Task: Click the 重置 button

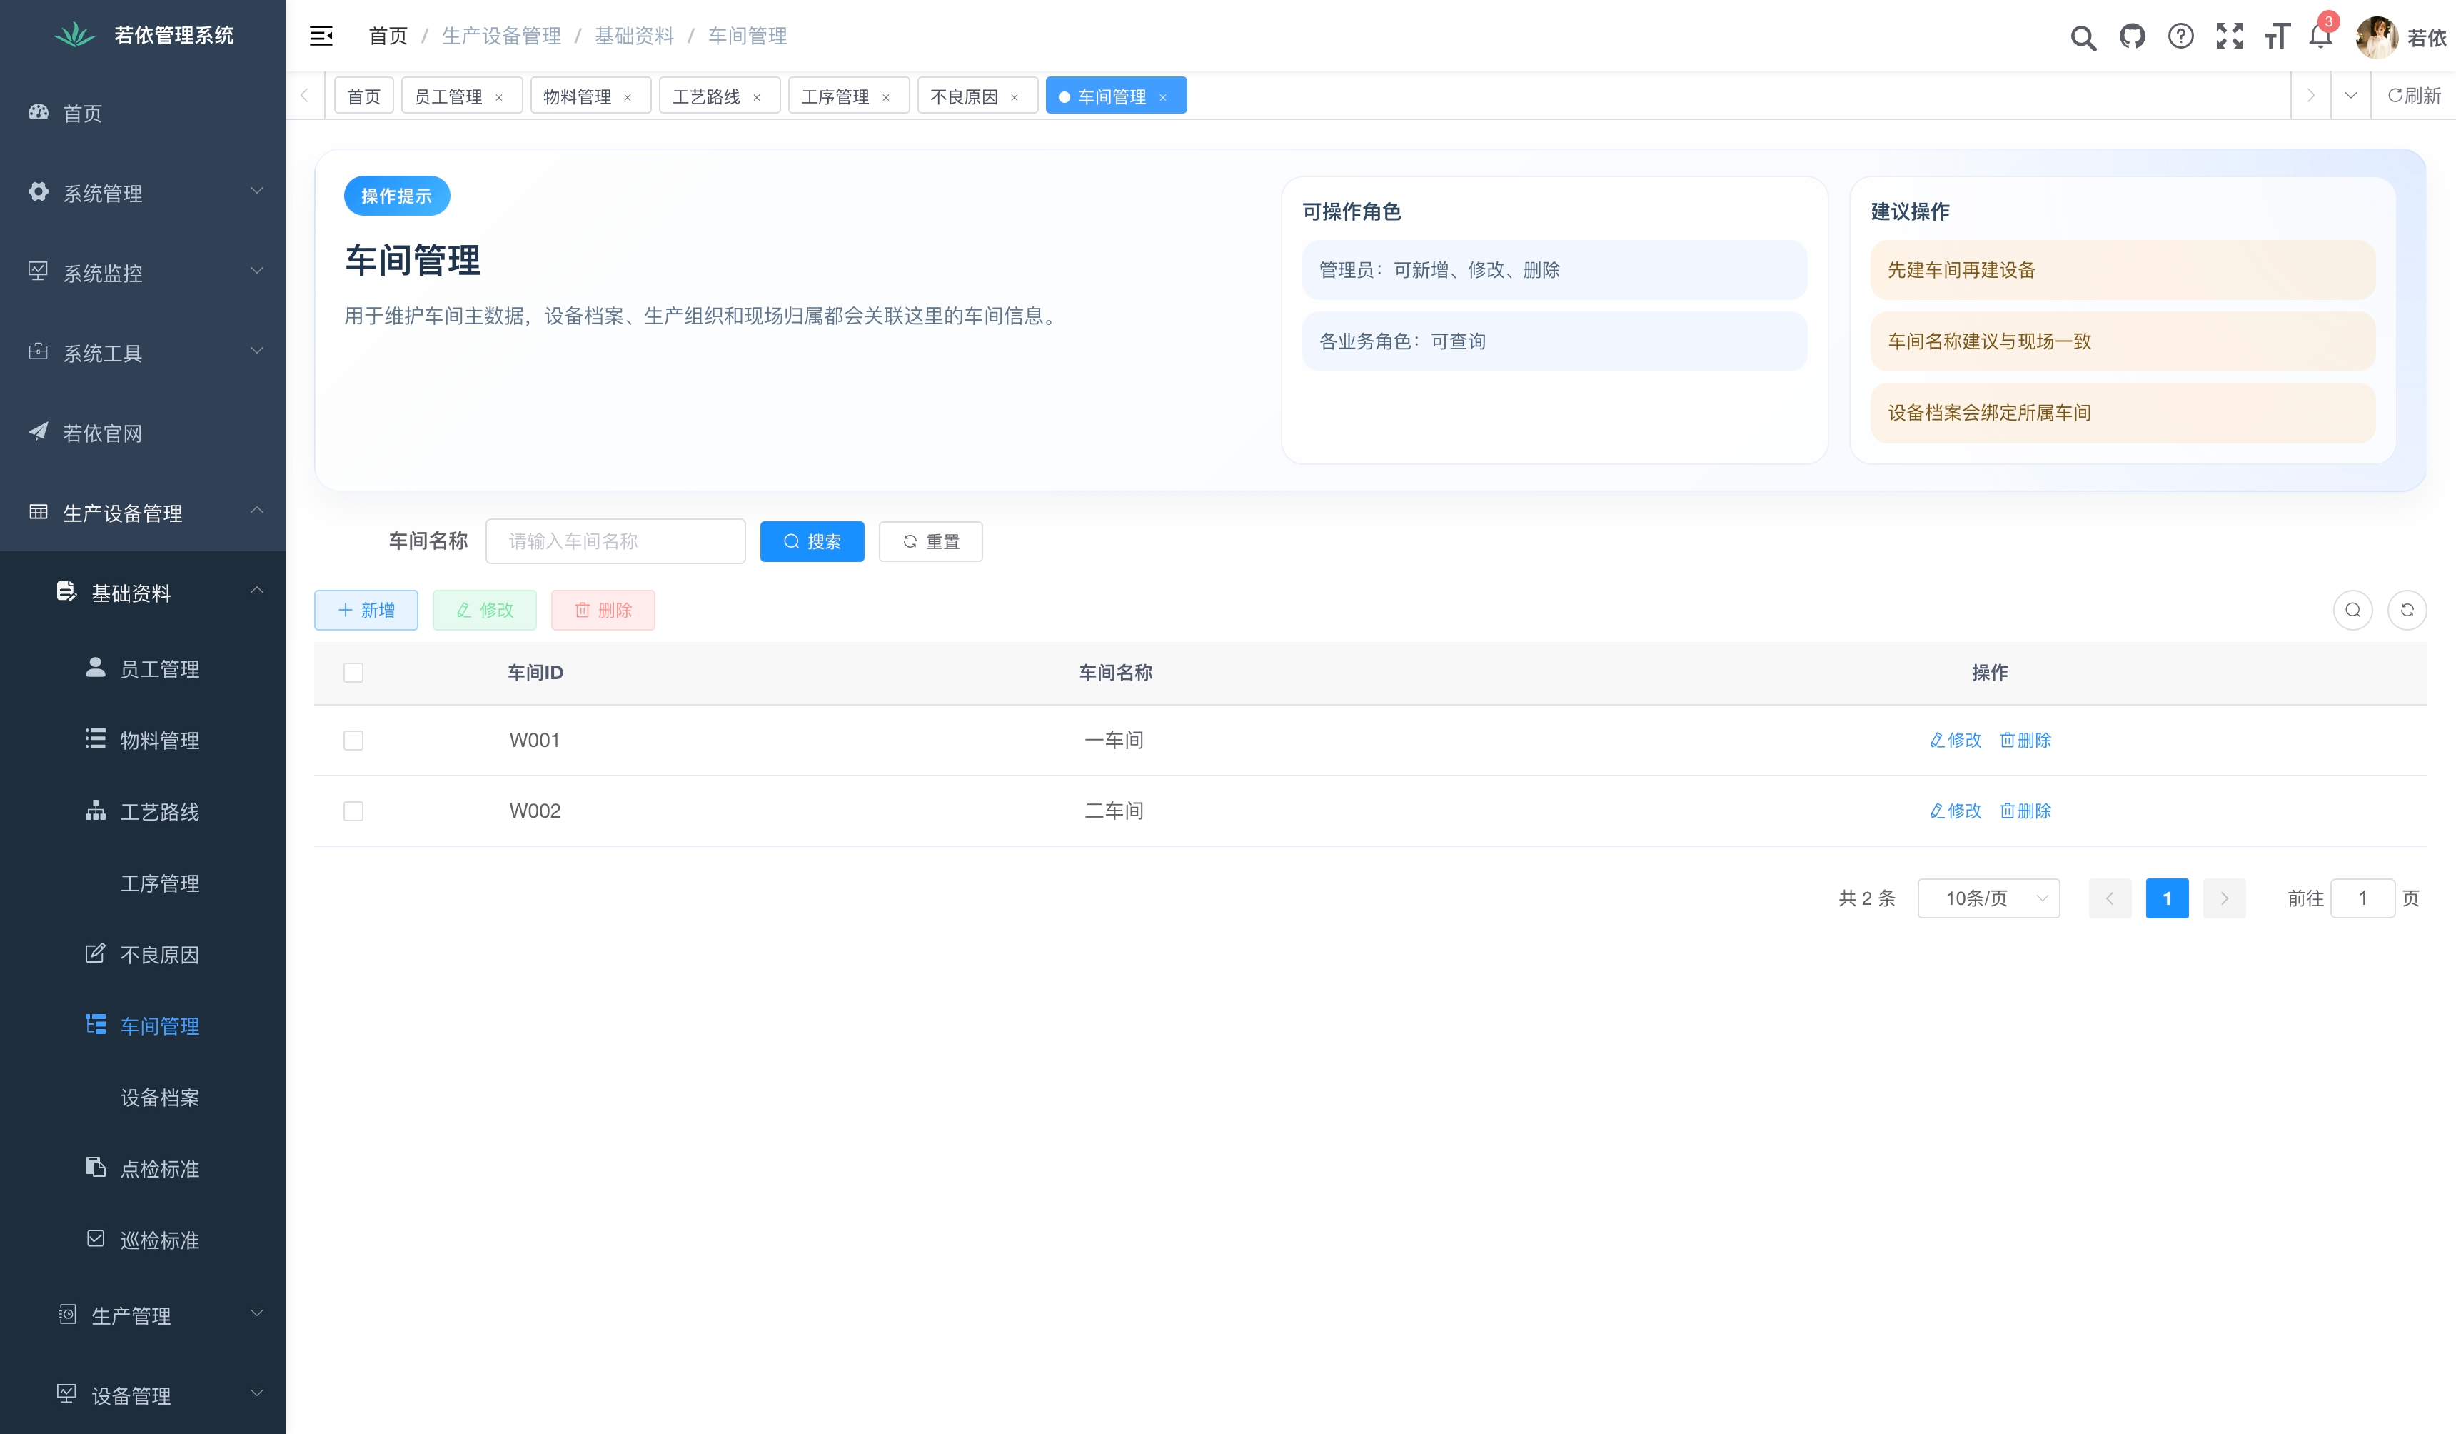Action: [x=930, y=541]
